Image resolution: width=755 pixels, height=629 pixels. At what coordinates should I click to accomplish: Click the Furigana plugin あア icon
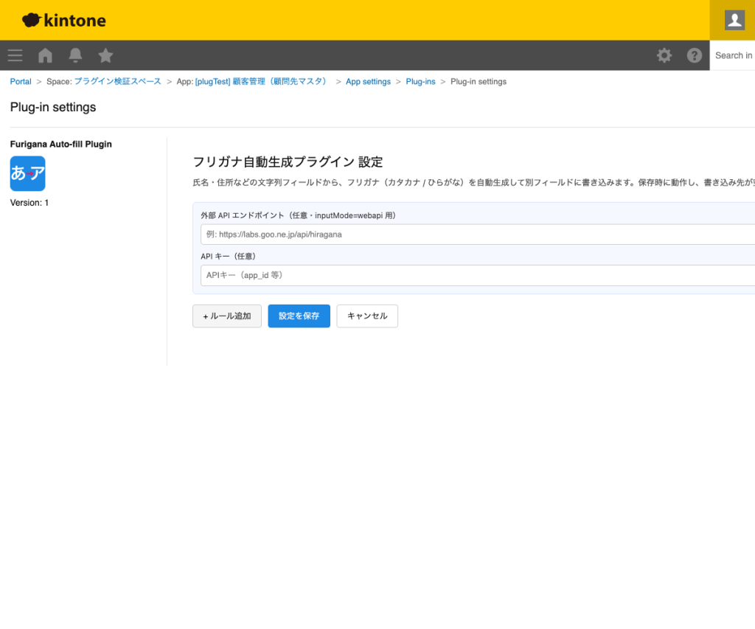point(27,173)
